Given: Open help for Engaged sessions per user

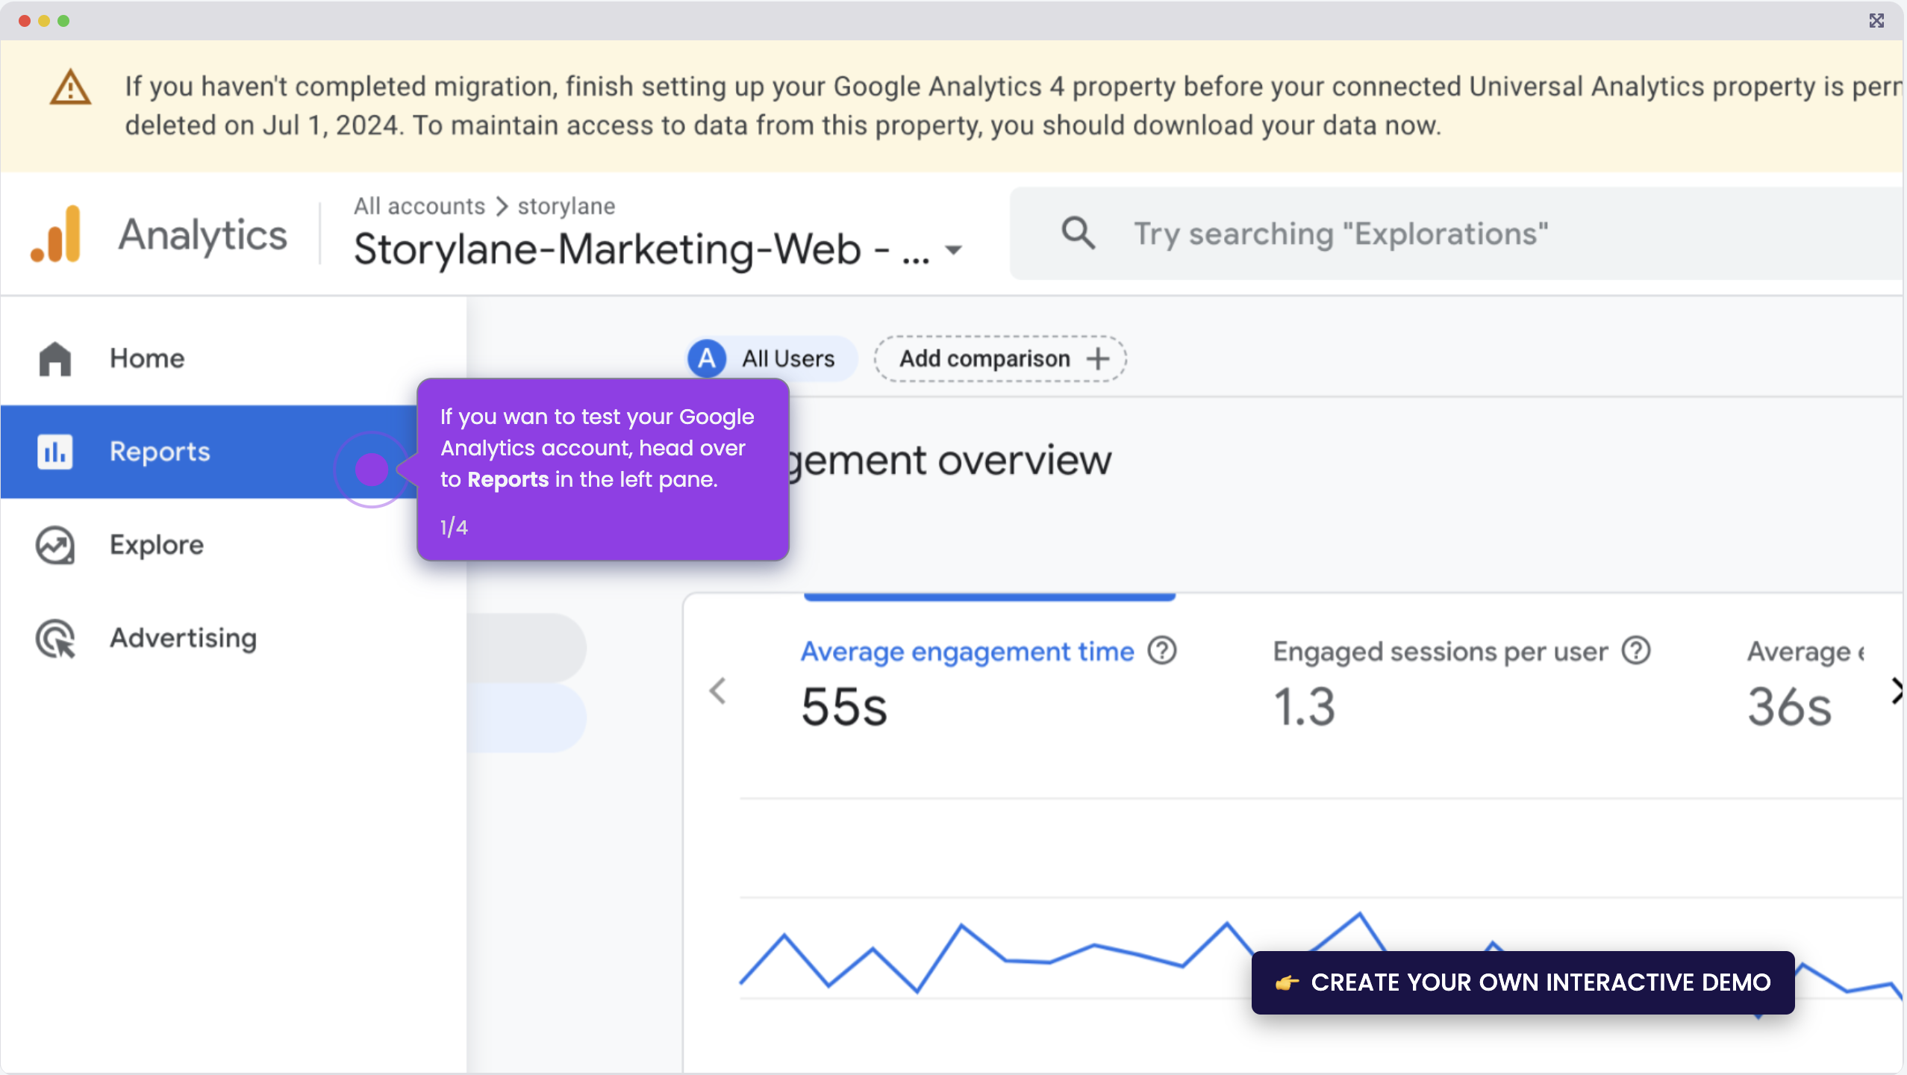Looking at the screenshot, I should [x=1635, y=650].
